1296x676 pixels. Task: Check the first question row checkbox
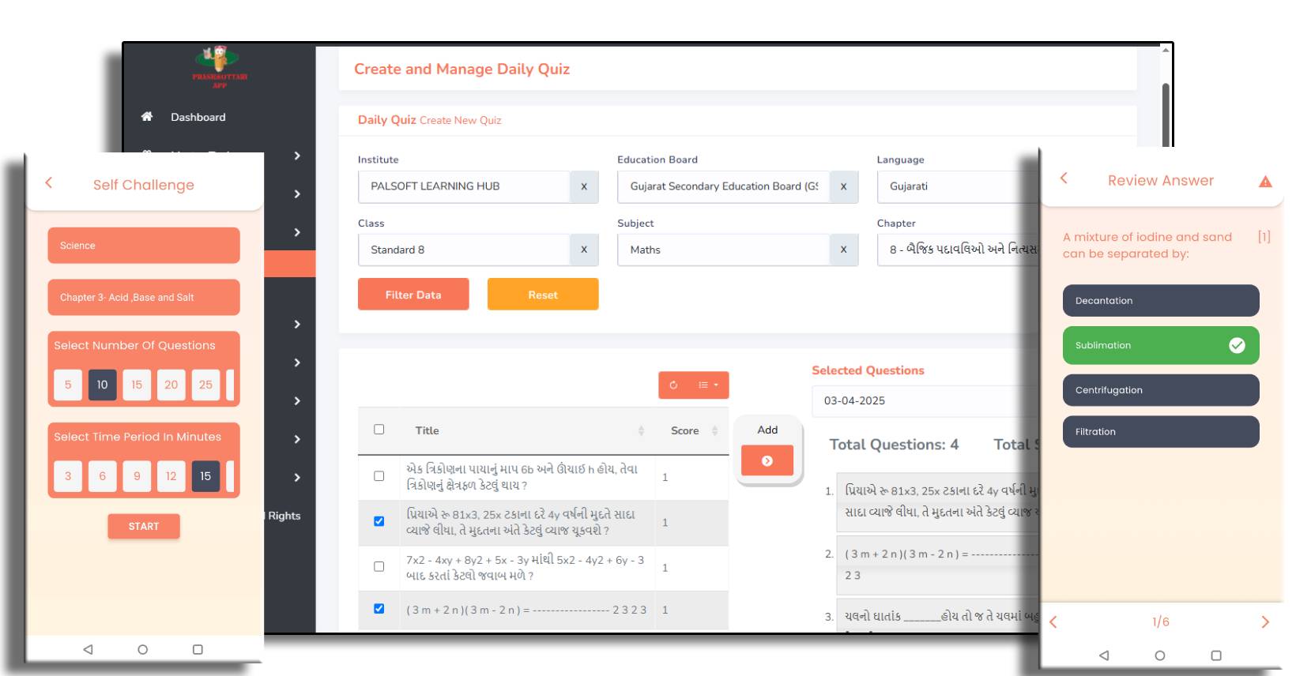pyautogui.click(x=379, y=476)
